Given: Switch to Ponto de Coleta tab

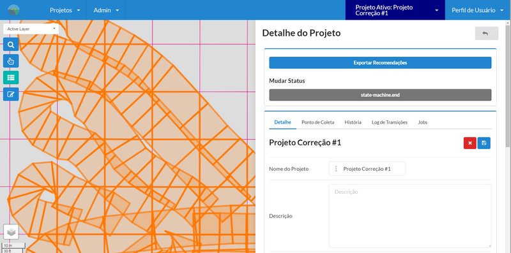Looking at the screenshot, I should point(317,122).
